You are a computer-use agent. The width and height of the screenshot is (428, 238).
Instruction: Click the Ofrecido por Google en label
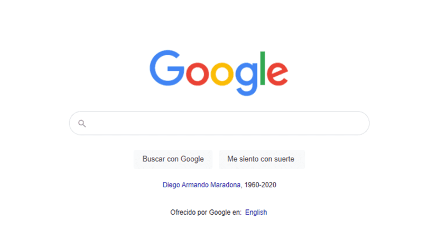click(x=206, y=212)
